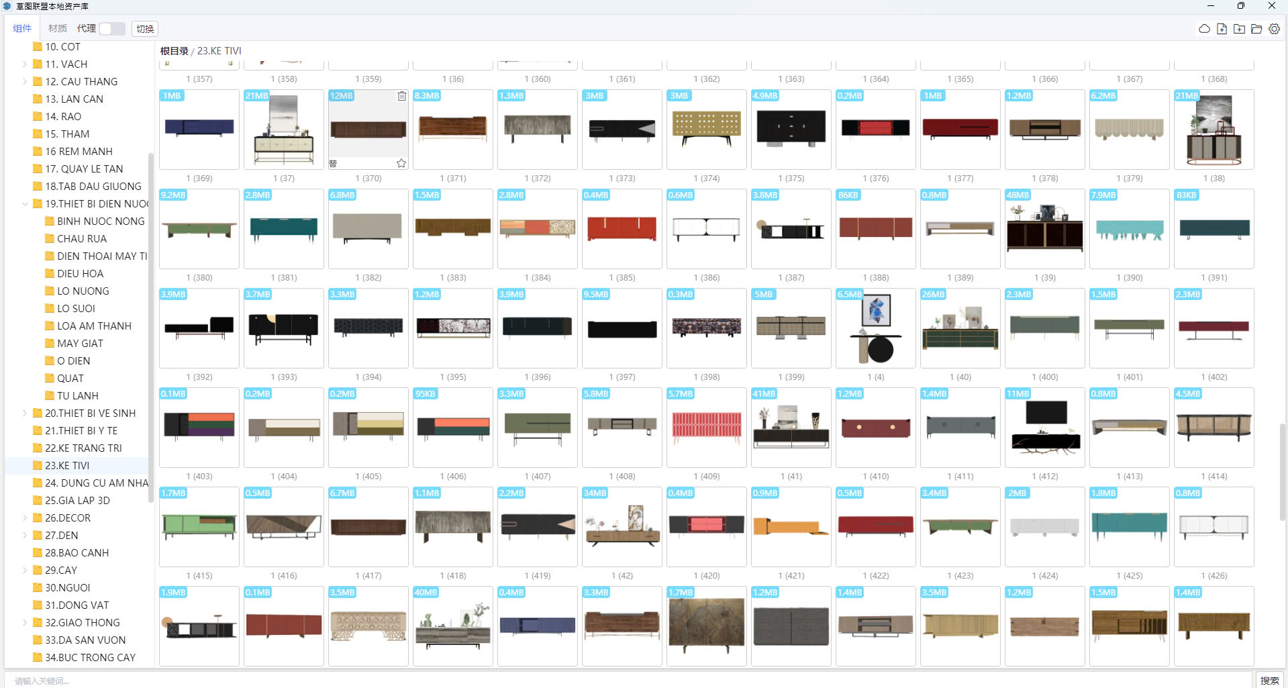Expand the 20.THIET BI VE SINH folder

tap(25, 413)
